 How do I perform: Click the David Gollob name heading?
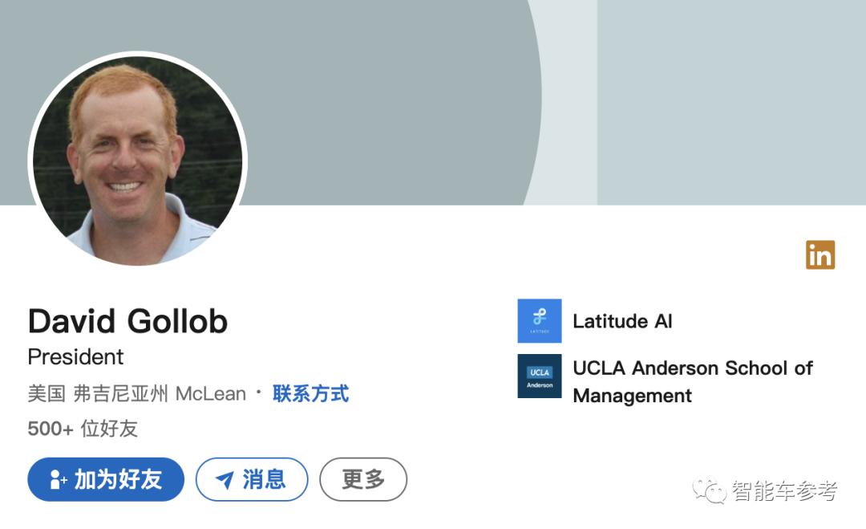click(x=127, y=321)
